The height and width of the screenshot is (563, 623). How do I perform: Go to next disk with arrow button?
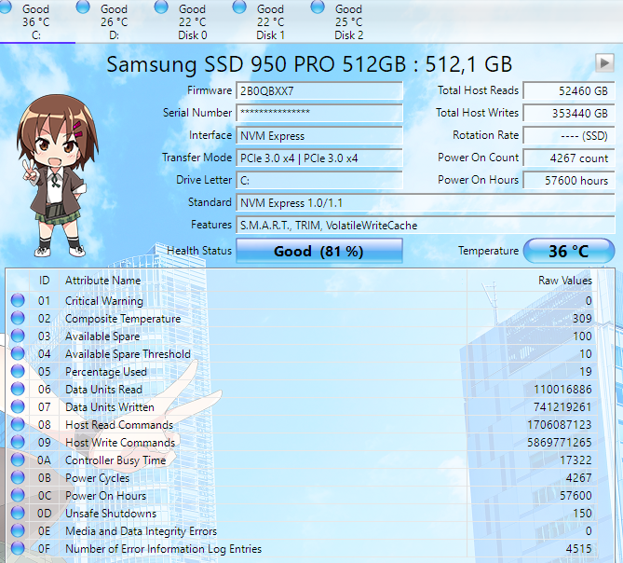click(604, 62)
